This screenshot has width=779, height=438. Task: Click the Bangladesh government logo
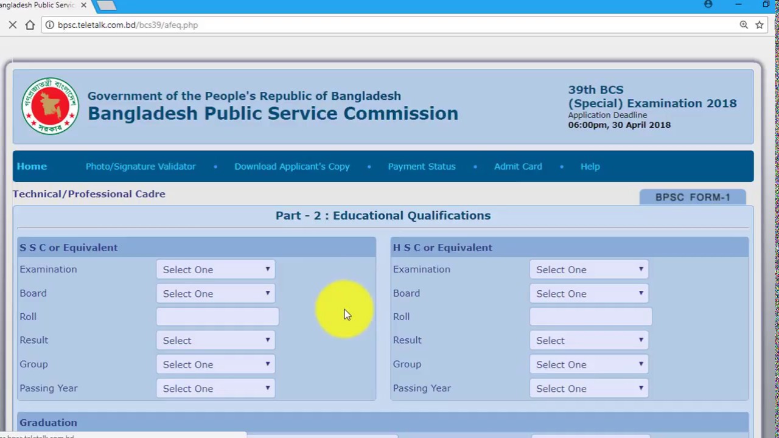pos(50,106)
